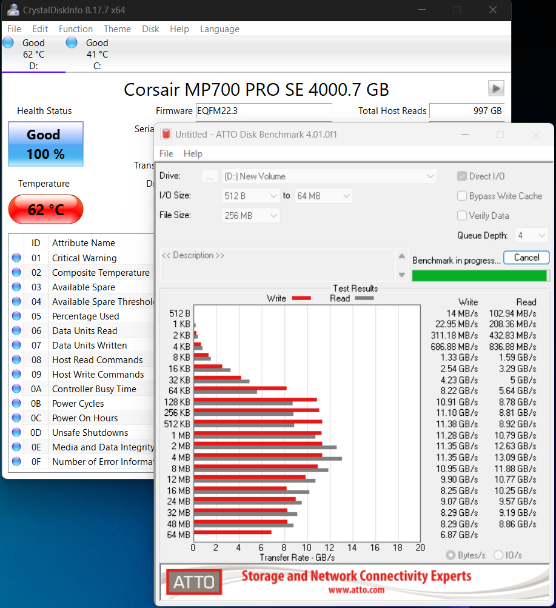This screenshot has height=608, width=556.
Task: Click the ATTO Disk Benchmark red app icon
Action: click(x=165, y=135)
